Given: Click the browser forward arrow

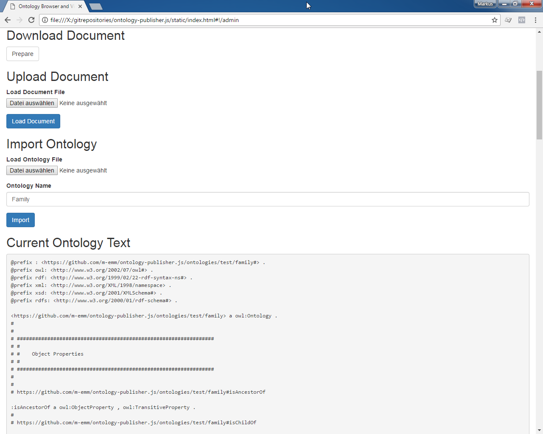Looking at the screenshot, I should tap(20, 20).
